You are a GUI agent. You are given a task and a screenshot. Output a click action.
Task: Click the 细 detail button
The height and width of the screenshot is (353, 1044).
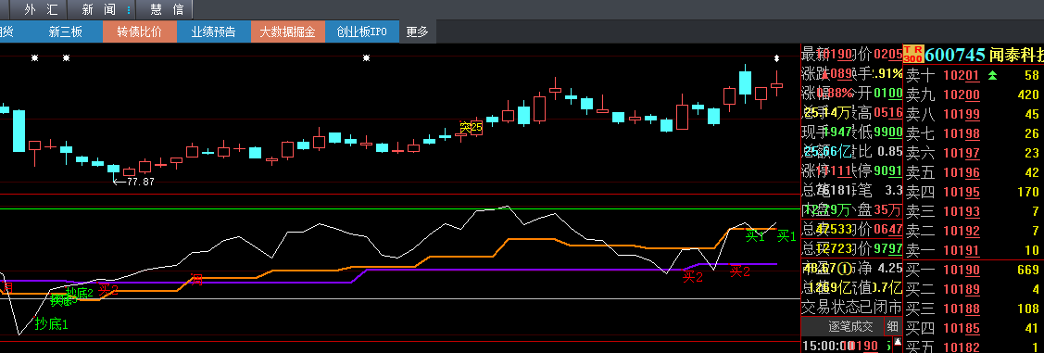[893, 326]
